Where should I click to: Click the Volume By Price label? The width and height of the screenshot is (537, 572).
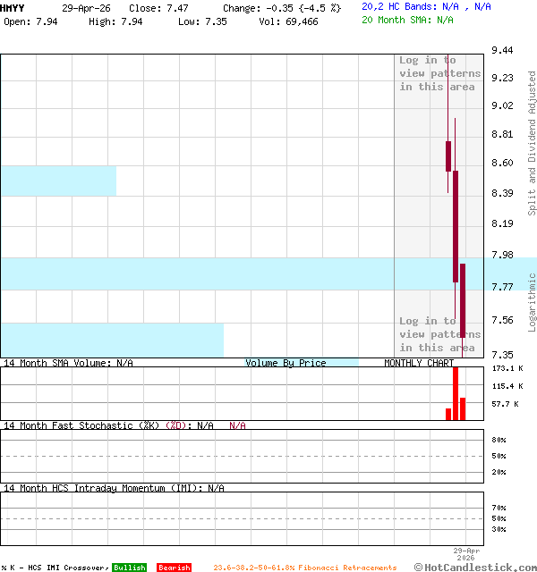click(286, 363)
